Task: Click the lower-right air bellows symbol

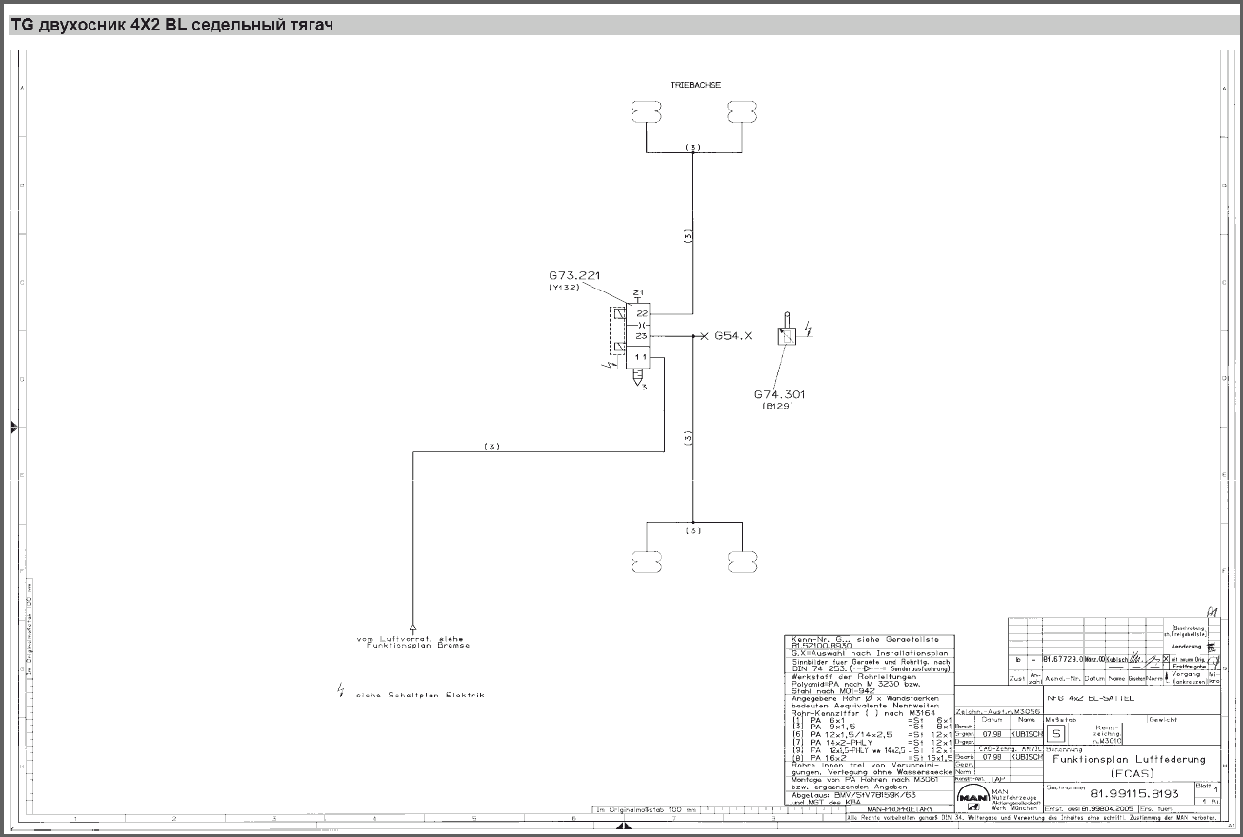Action: coord(741,562)
